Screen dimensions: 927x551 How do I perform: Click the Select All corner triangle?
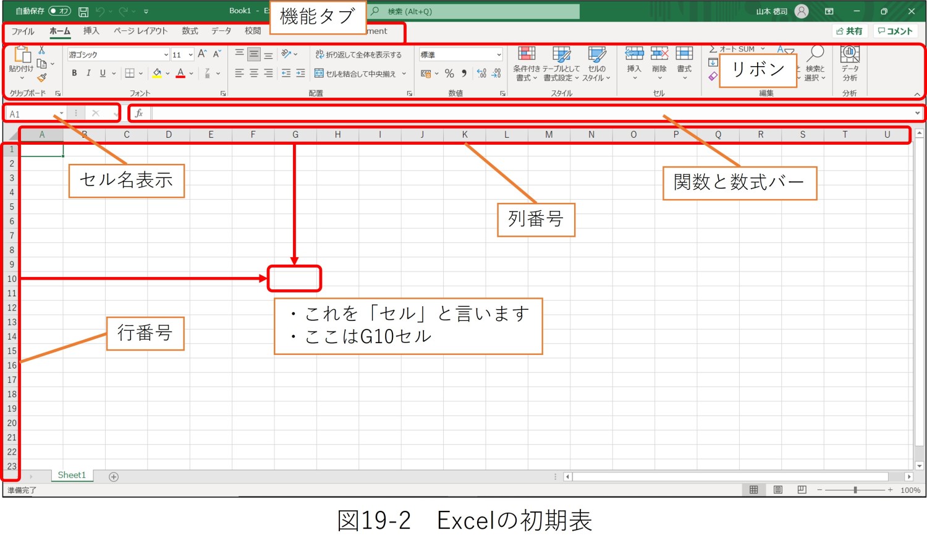tap(12, 135)
